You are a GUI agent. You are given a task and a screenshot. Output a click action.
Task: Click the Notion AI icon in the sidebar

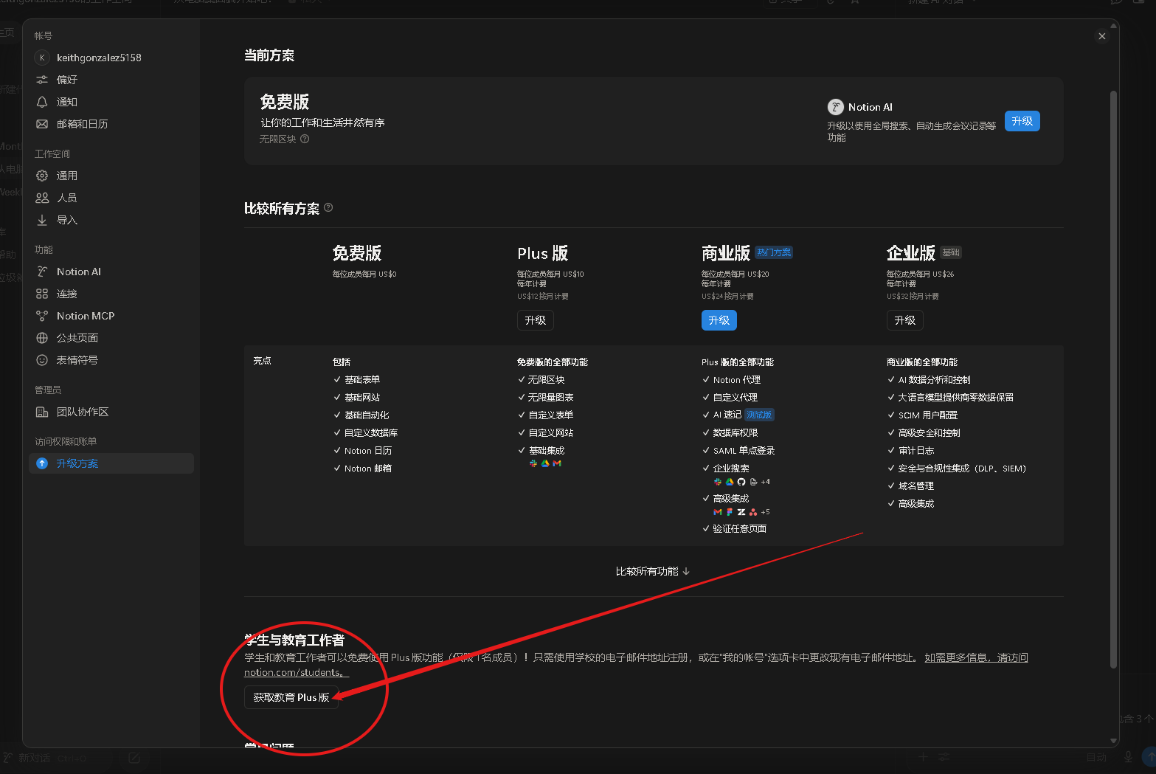click(42, 272)
